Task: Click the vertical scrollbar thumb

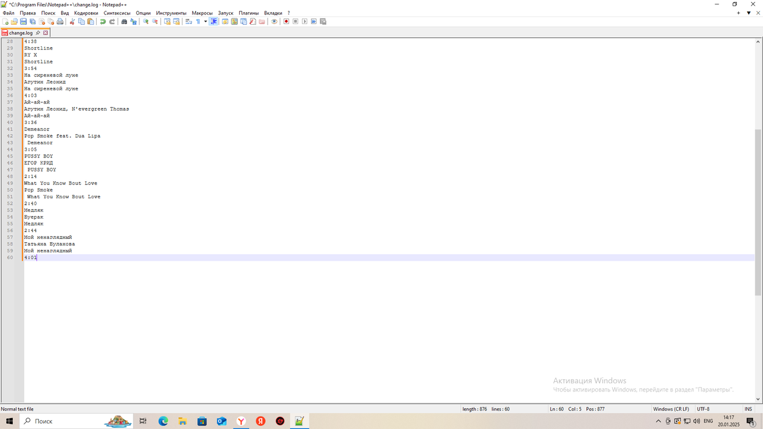Action: point(758,212)
